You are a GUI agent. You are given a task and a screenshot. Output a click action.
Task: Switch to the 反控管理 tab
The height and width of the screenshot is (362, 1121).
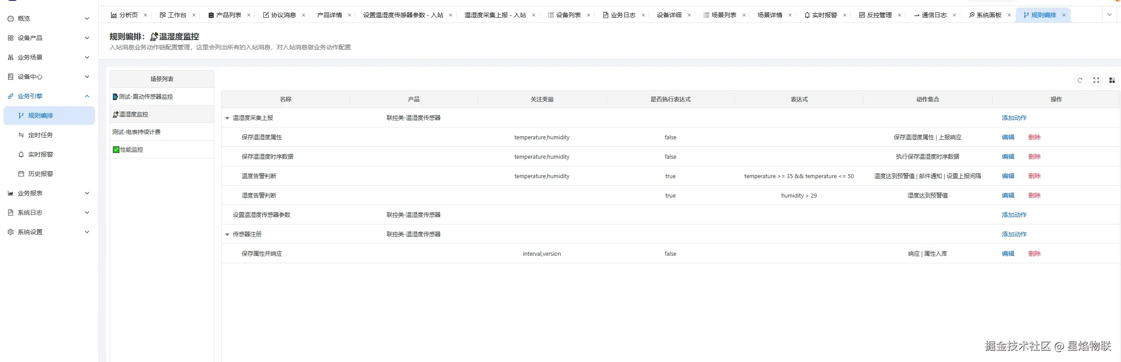pos(875,15)
